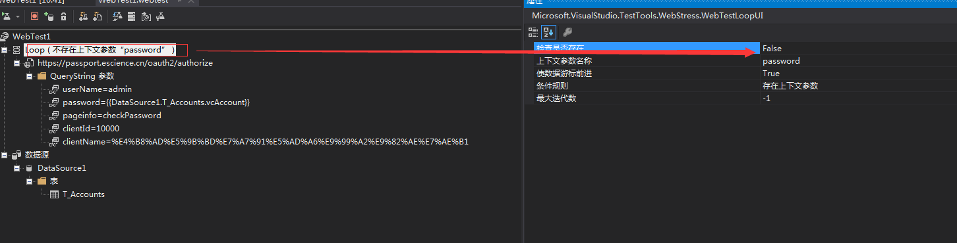Select the T_Accounts table item
This screenshot has width=957, height=243.
[84, 194]
